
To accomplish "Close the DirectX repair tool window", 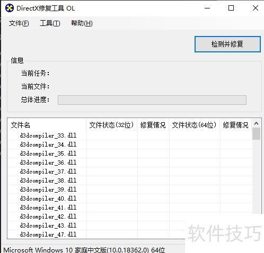I will [256, 8].
